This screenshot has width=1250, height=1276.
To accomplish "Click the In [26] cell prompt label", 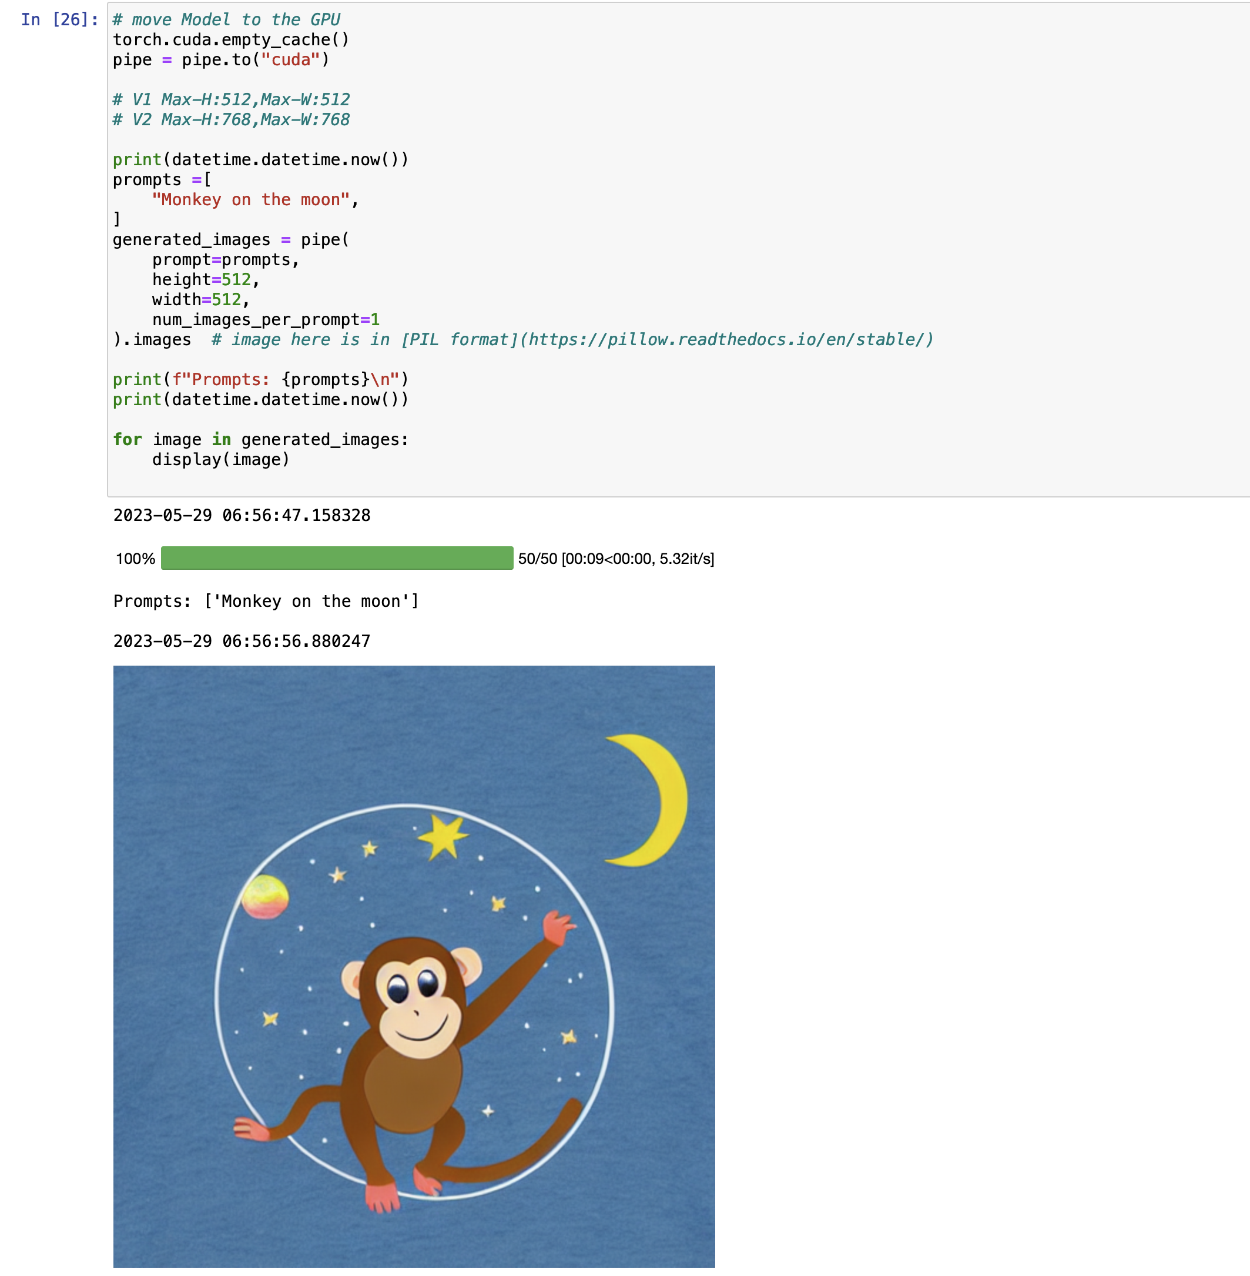I will pos(60,20).
